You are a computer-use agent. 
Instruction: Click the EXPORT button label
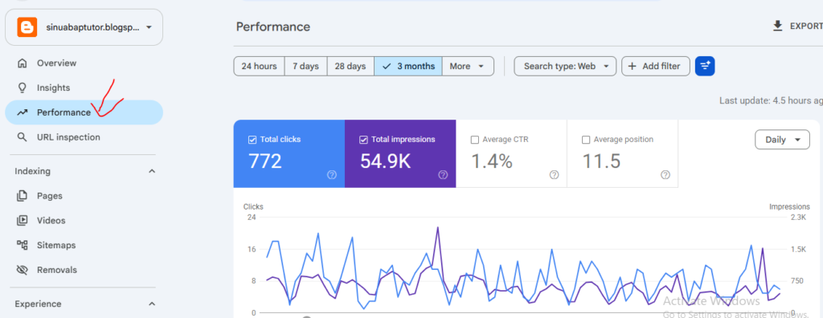point(806,26)
